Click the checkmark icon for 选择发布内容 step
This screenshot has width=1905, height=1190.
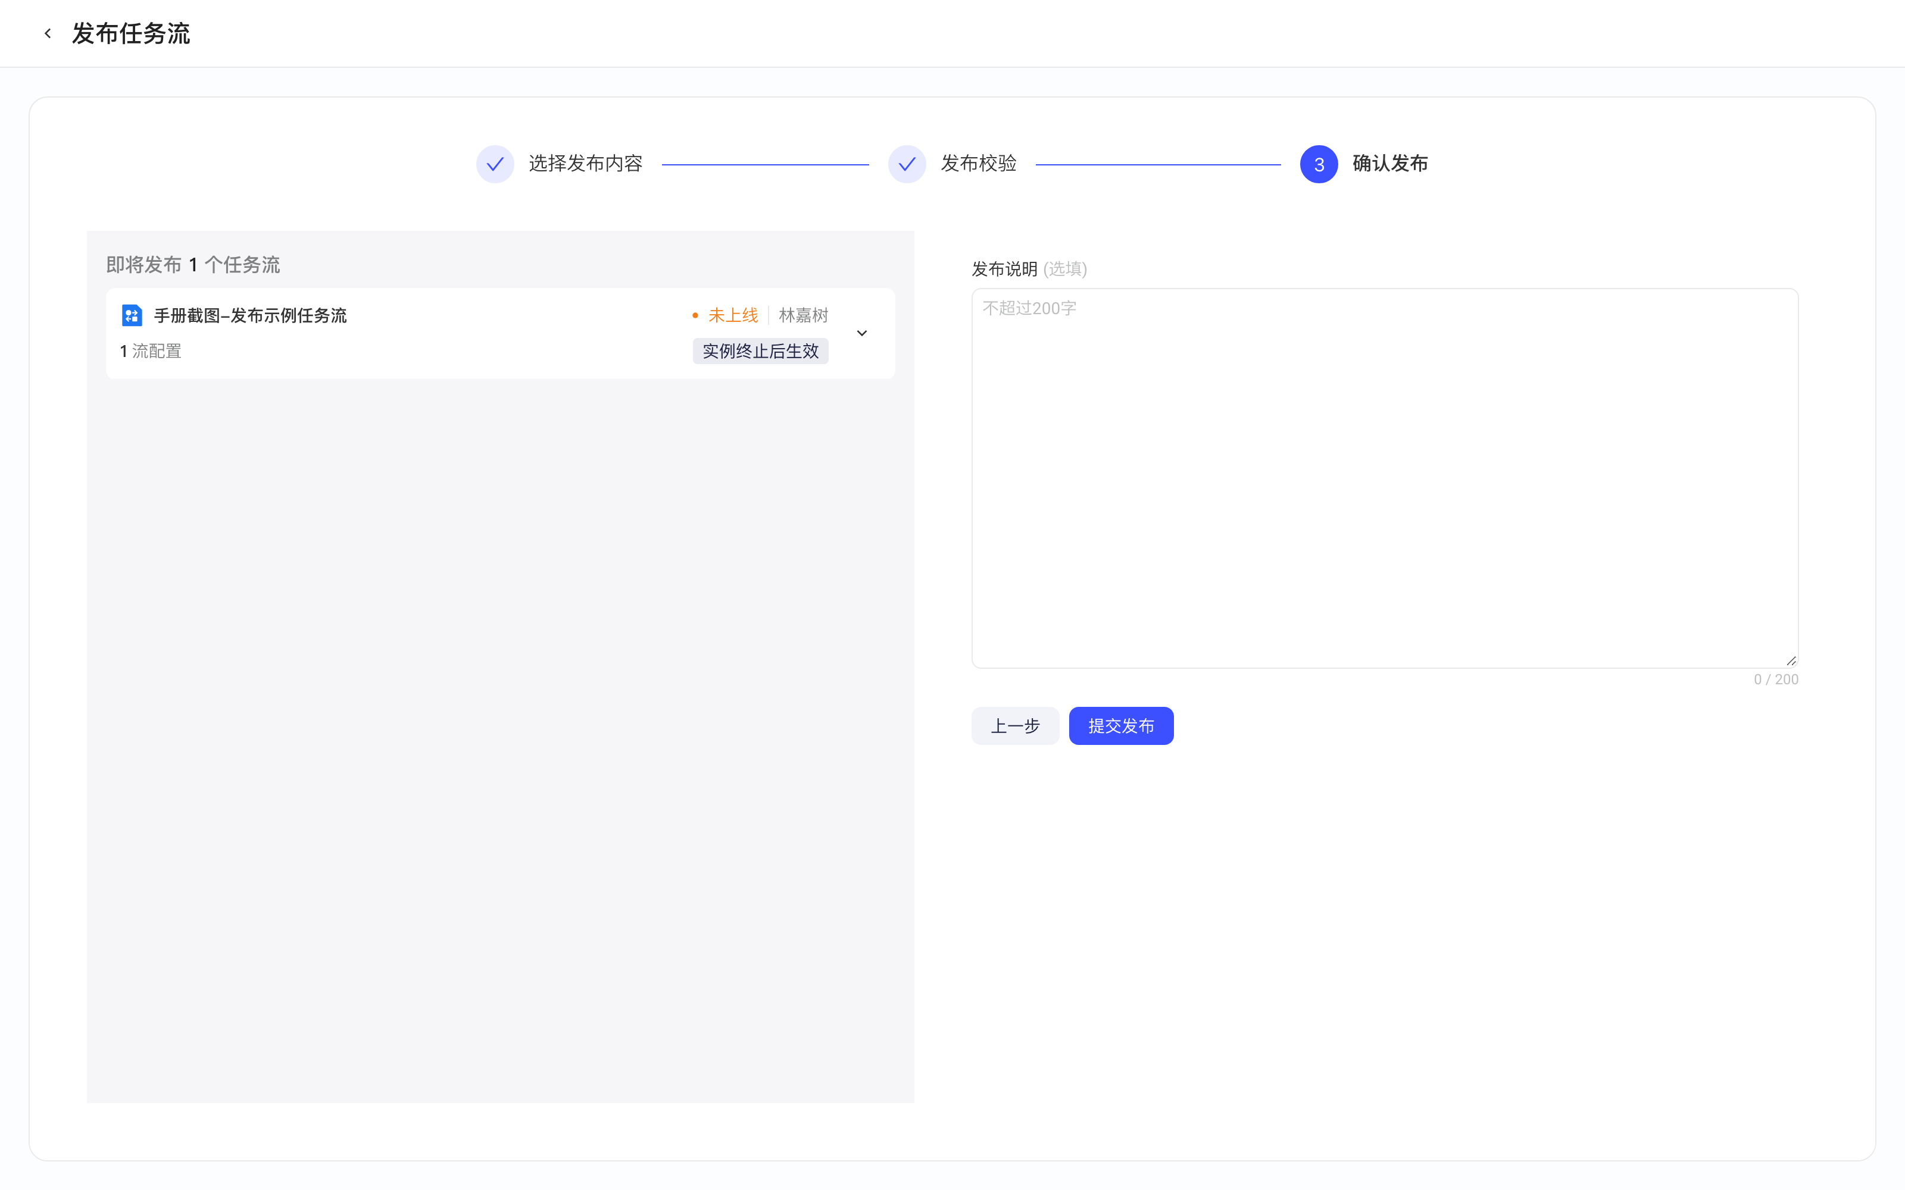click(x=495, y=164)
